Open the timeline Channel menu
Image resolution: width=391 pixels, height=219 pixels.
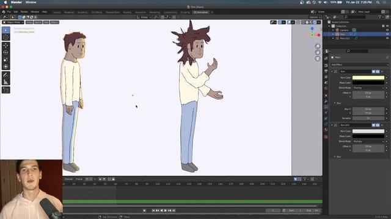68,179
